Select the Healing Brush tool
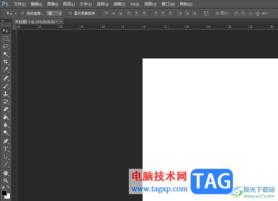 click(6, 78)
